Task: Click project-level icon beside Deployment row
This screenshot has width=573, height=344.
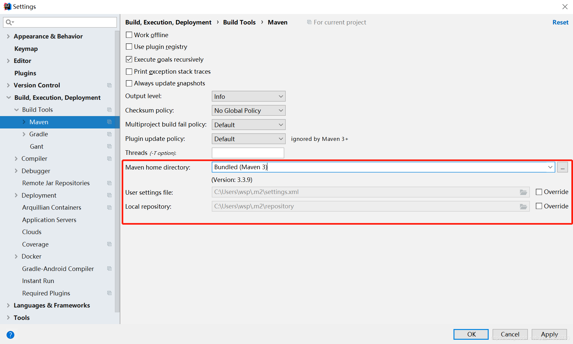Action: (110, 195)
